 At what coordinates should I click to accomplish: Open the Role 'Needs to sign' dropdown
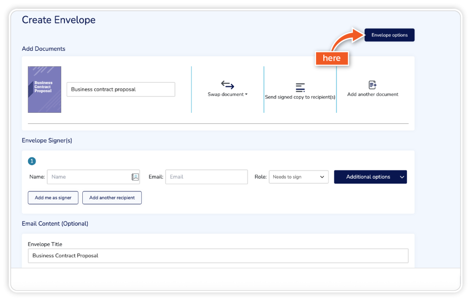[x=299, y=177]
